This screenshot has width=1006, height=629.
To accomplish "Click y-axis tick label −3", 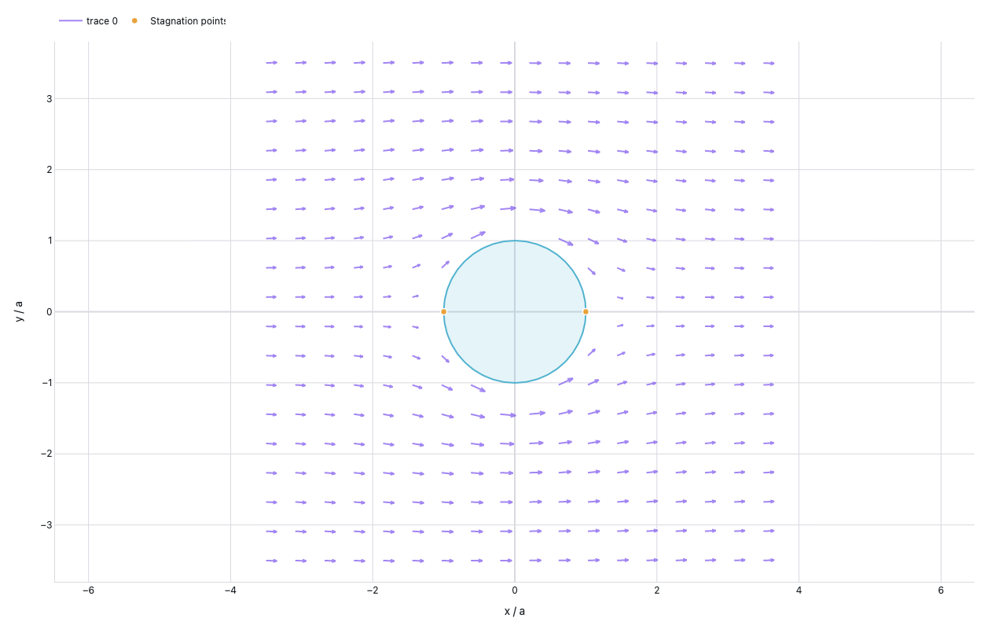I will pos(46,525).
